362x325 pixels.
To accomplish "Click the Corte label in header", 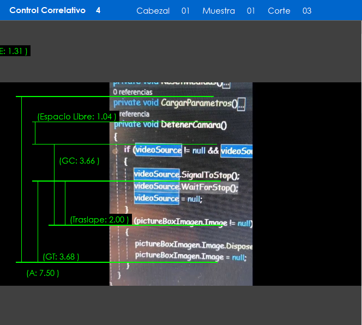I will [279, 11].
